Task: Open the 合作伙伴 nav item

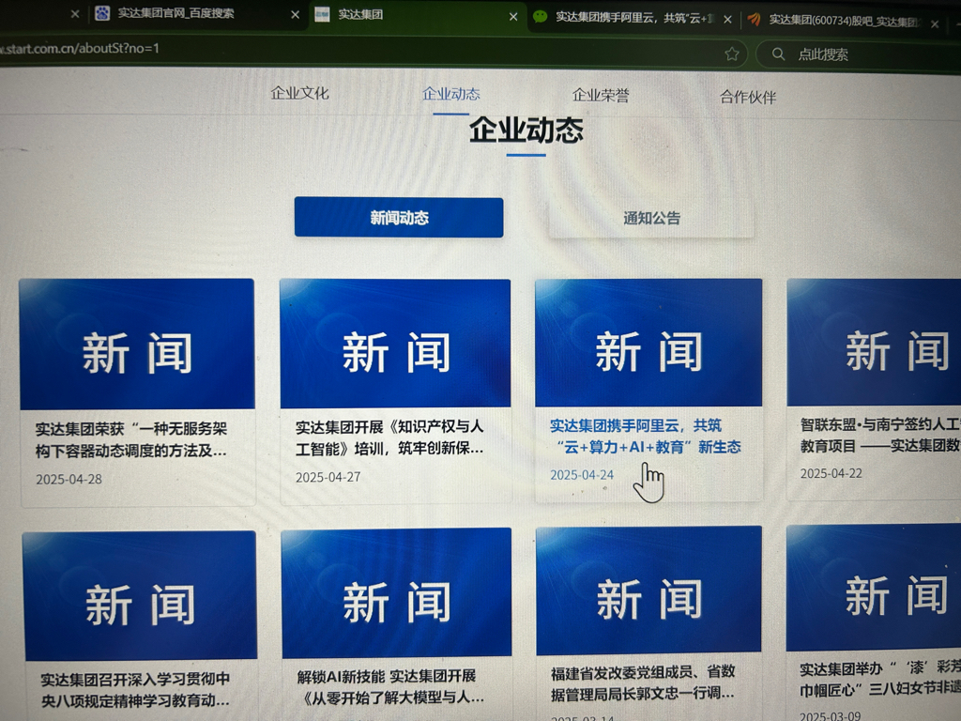Action: tap(748, 97)
